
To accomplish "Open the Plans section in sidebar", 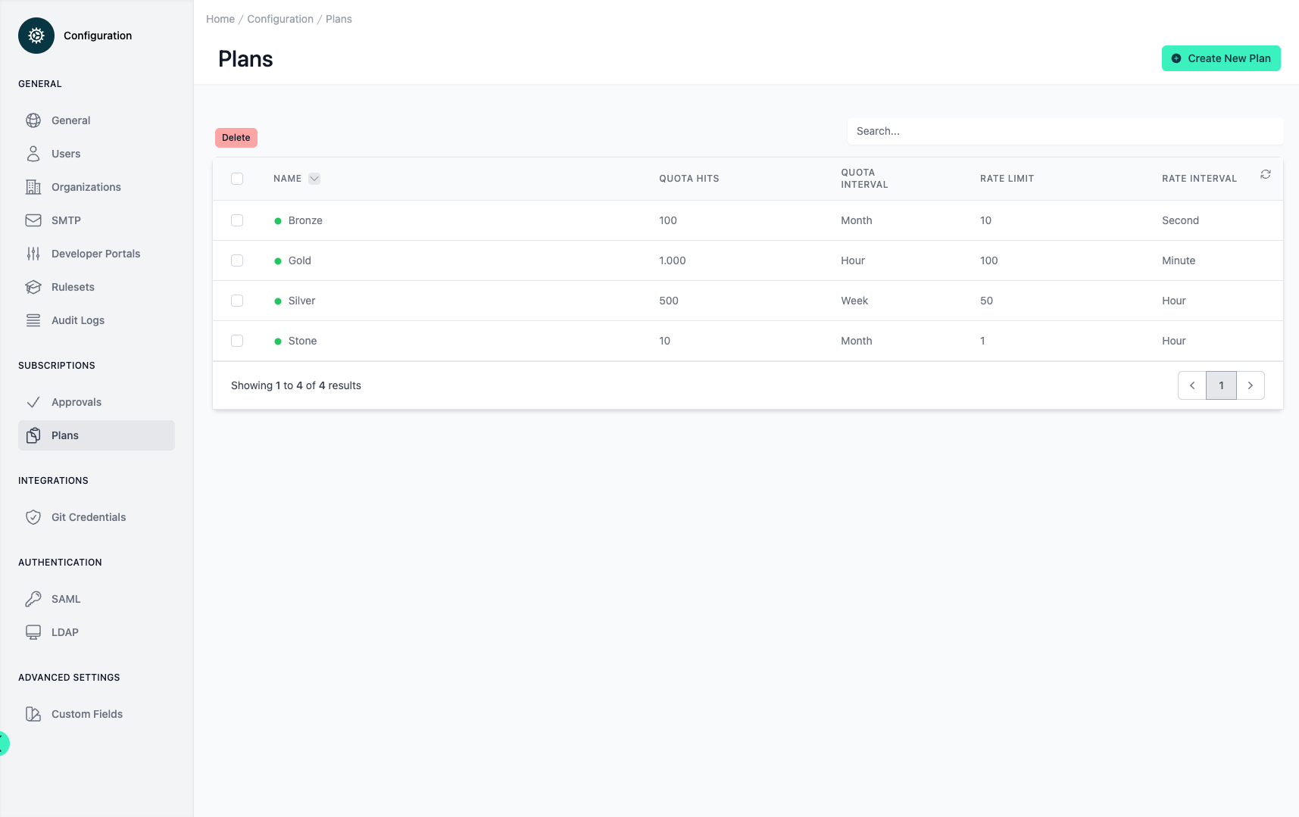I will coord(64,435).
